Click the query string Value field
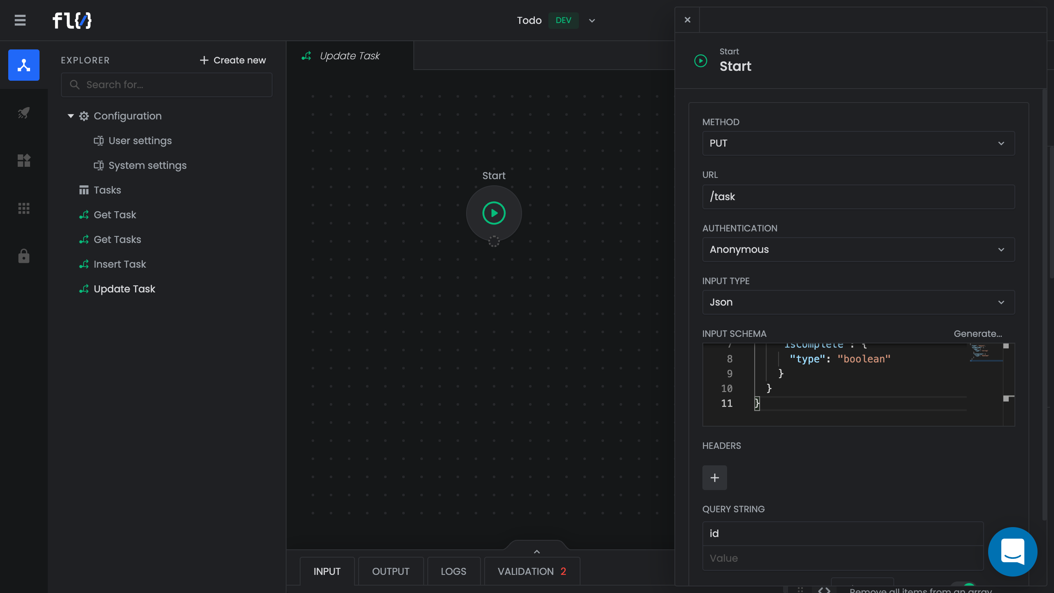 click(843, 558)
